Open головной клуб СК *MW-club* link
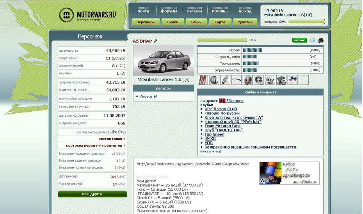 [233, 121]
